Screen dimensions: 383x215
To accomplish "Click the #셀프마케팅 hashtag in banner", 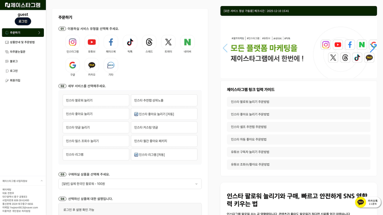I will point(238,38).
